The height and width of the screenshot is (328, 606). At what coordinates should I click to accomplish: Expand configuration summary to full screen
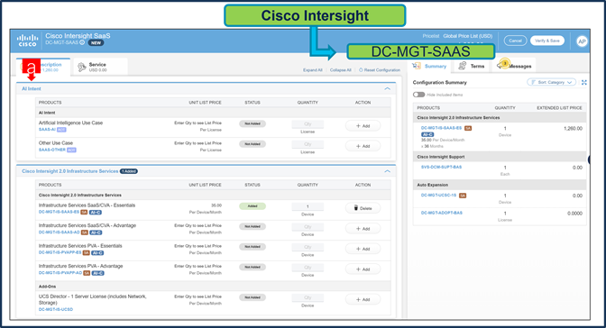click(584, 82)
